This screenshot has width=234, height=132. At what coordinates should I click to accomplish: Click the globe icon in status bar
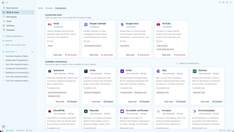[2, 131]
